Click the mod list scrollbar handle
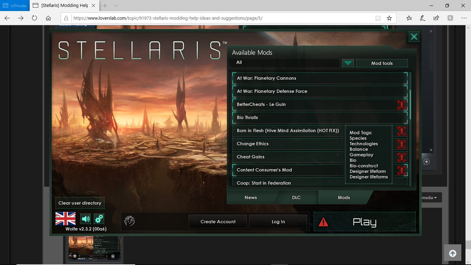The width and height of the screenshot is (471, 265). [x=410, y=104]
